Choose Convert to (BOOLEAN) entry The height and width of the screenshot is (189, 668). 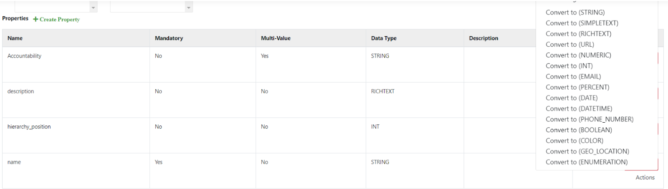click(579, 130)
